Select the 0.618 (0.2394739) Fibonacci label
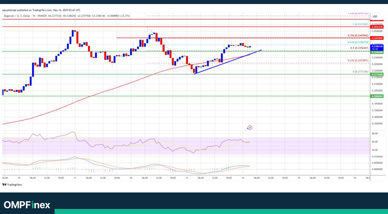This screenshot has width=388, height=214. click(358, 42)
